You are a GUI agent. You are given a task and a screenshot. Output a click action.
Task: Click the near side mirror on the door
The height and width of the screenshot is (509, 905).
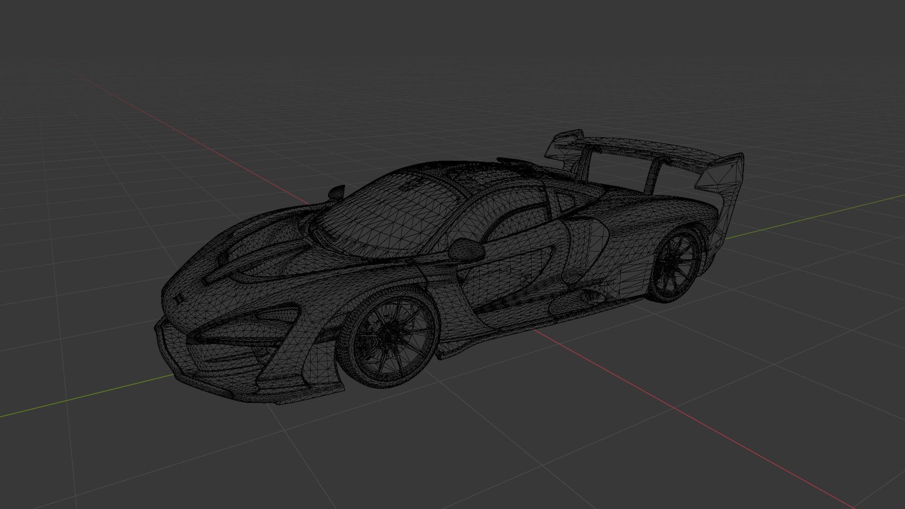[466, 250]
